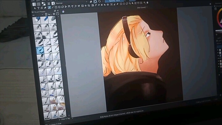
Task: Click the [Not Saved] document title
Action: (x=142, y=7)
